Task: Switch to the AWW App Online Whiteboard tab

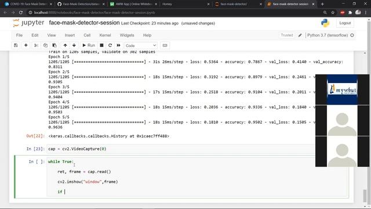Action: coord(133,4)
